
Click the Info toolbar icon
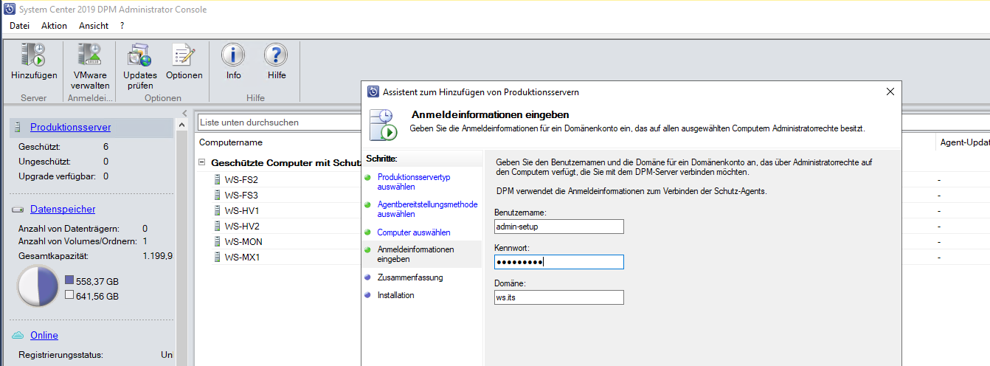(233, 55)
